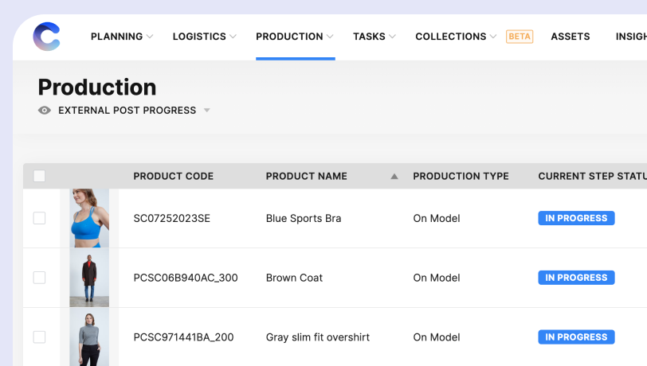
Task: Open the Blue Sports Bra thumbnail
Action: 89,218
